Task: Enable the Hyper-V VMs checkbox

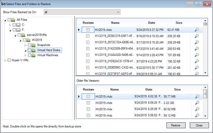Action: [x=9, y=60]
